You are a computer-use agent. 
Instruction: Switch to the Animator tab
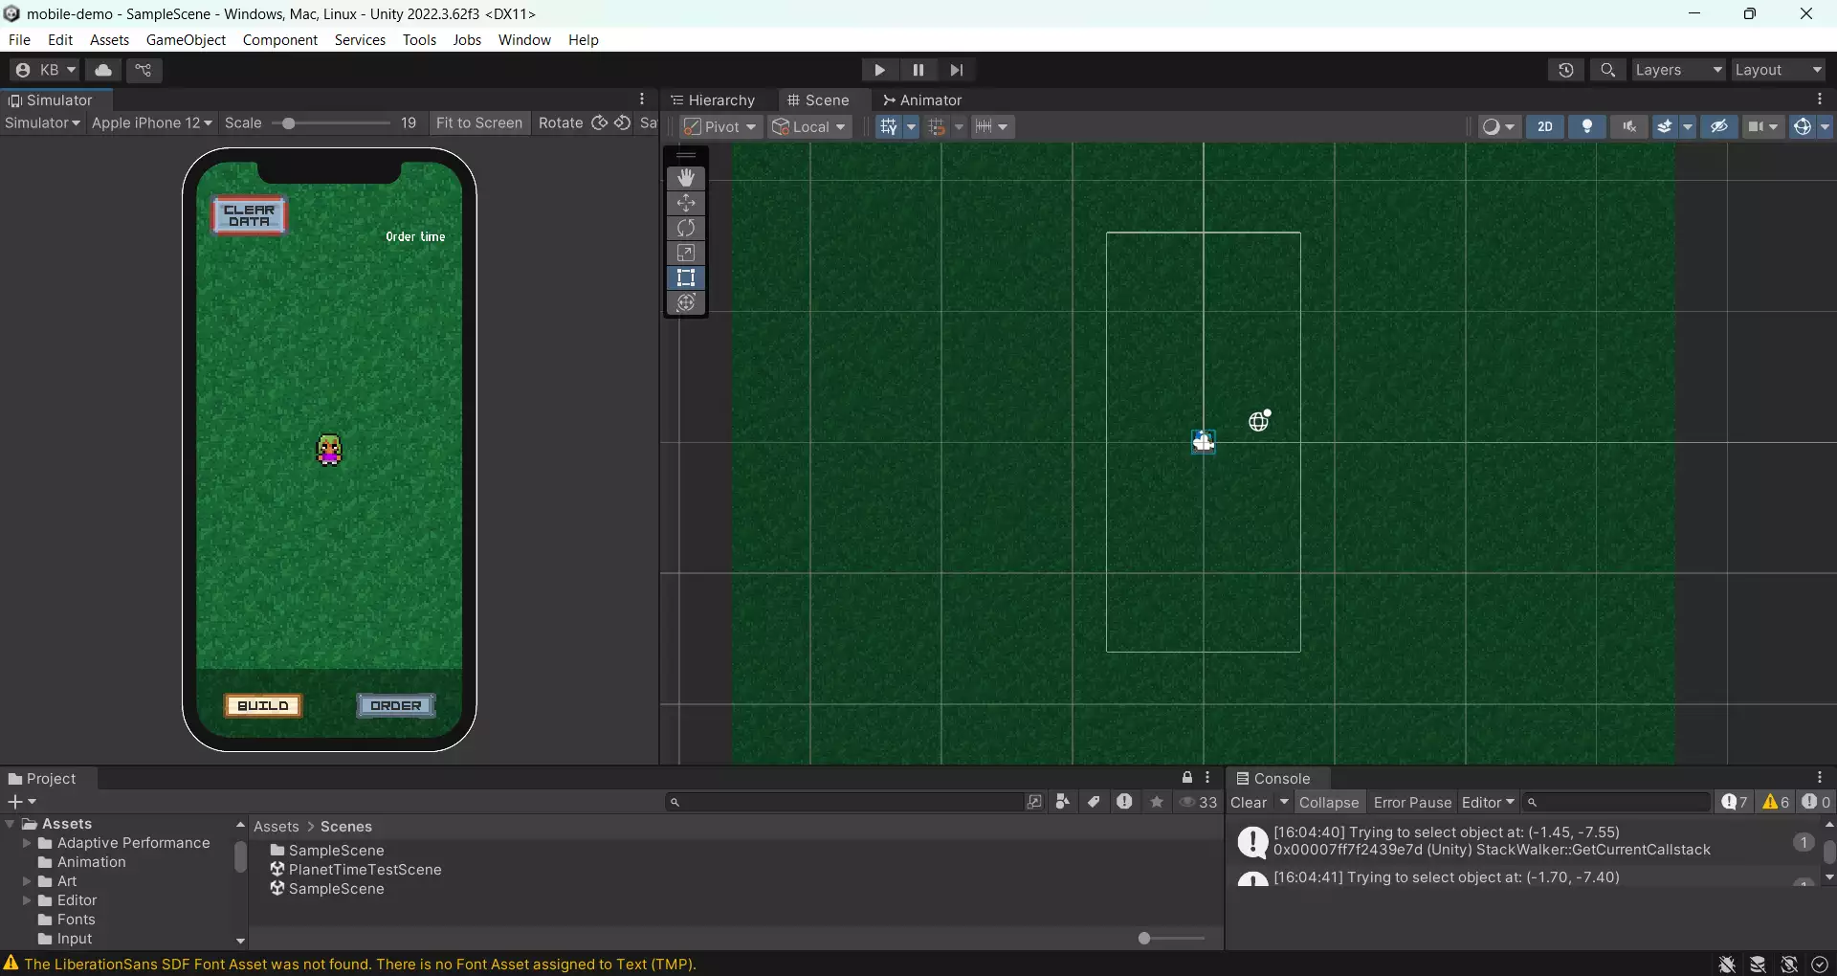pyautogui.click(x=922, y=100)
